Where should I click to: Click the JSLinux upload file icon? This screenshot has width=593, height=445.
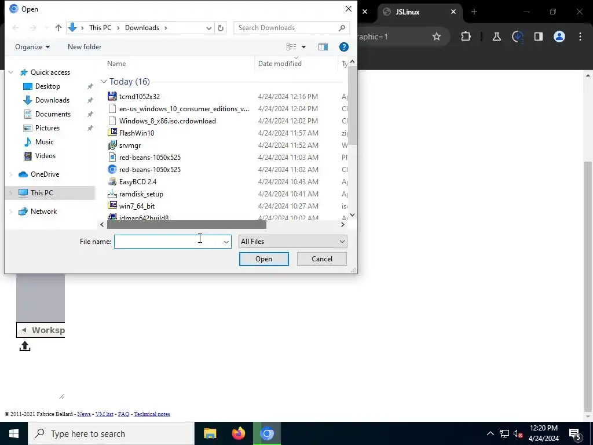pos(25,346)
